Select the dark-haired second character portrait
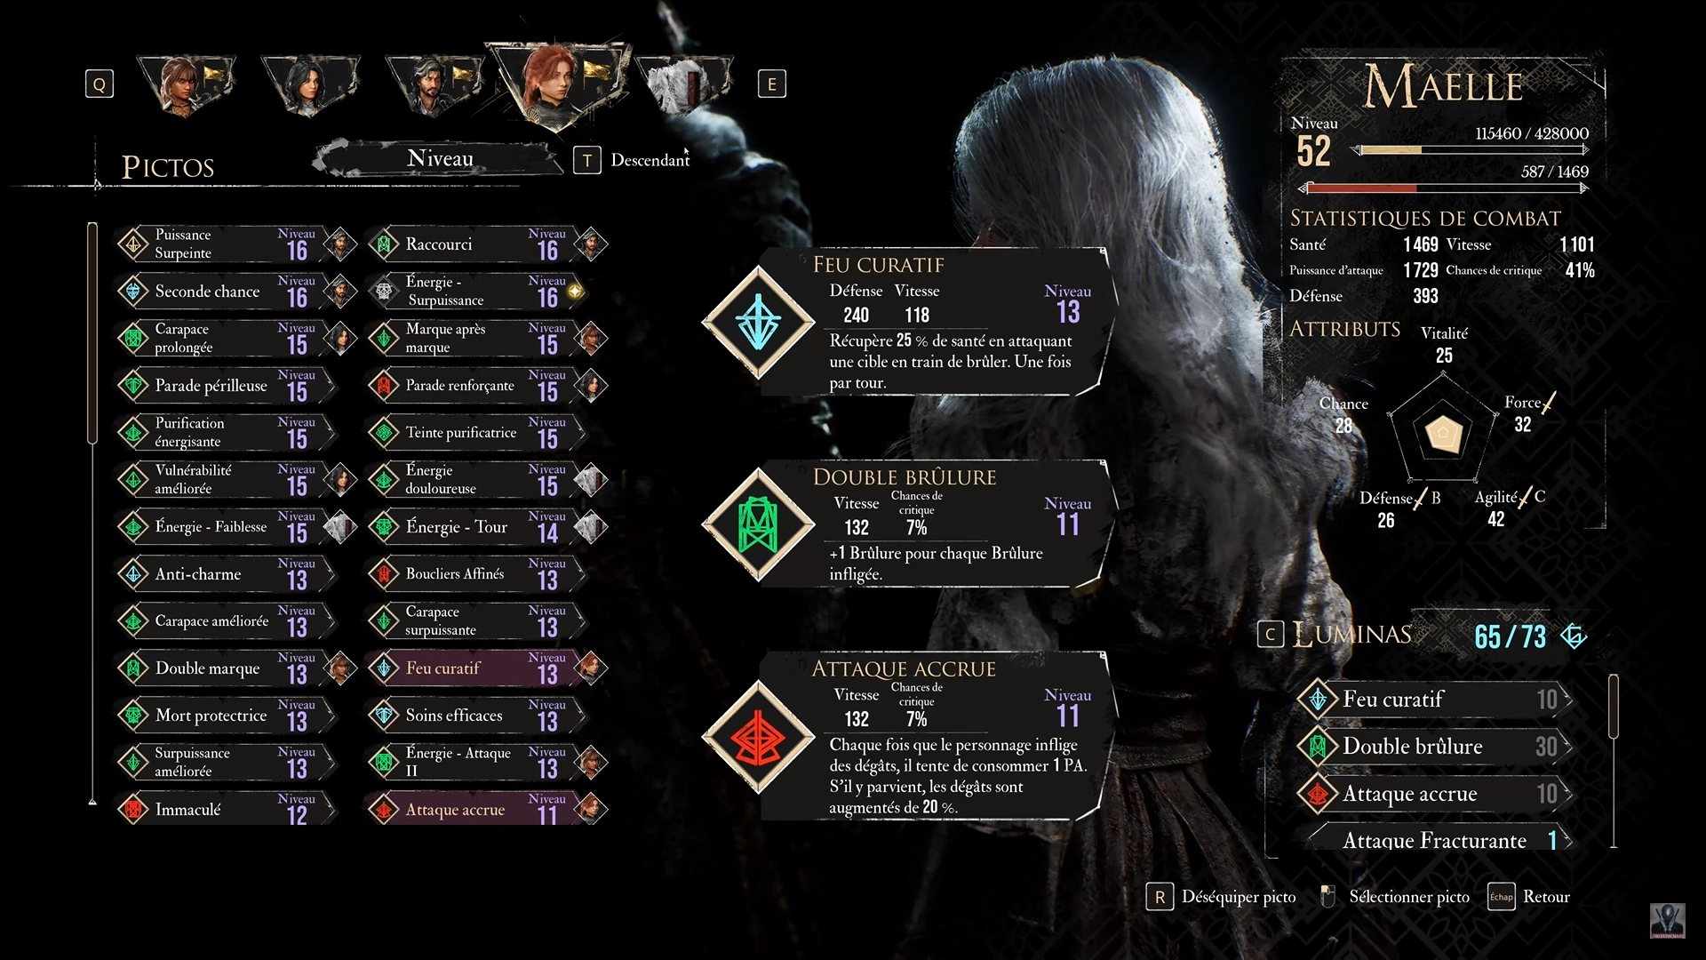 coord(310,86)
